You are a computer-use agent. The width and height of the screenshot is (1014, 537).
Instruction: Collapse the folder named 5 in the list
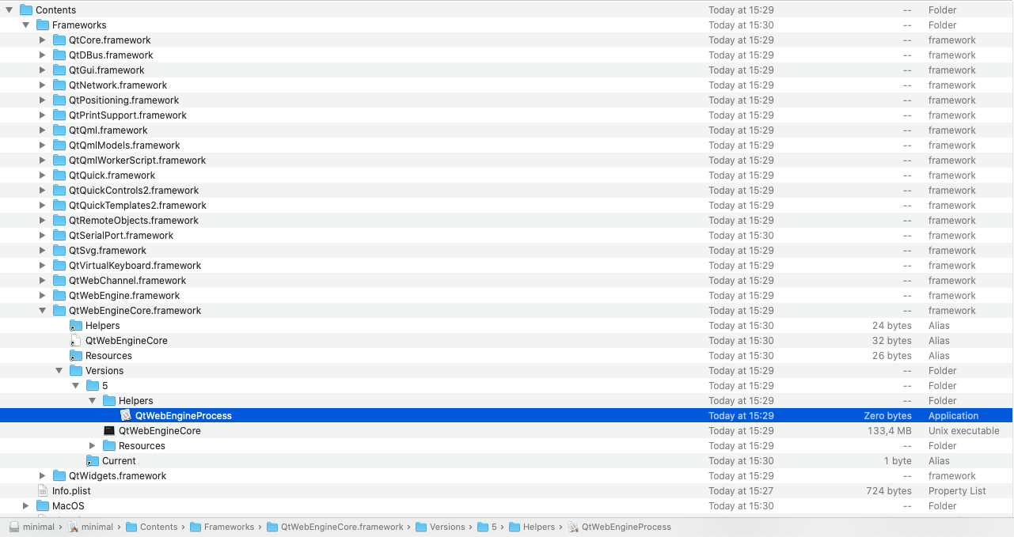point(75,386)
